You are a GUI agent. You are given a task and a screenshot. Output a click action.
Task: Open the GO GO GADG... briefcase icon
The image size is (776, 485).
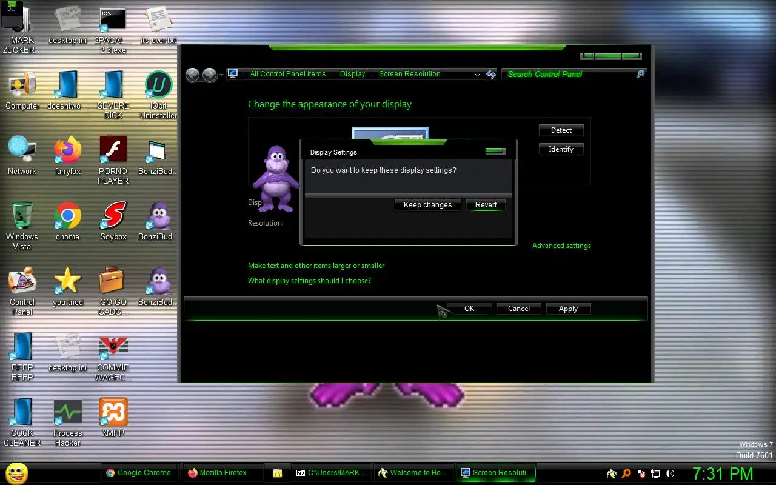tap(113, 291)
